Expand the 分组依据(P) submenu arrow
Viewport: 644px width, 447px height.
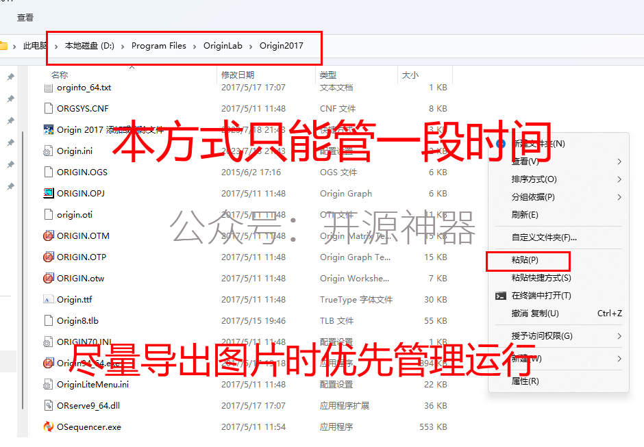[x=619, y=197]
